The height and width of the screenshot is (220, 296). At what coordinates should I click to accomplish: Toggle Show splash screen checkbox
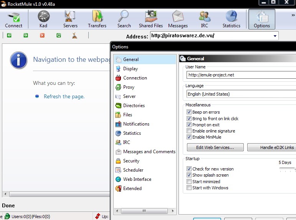pos(189,175)
